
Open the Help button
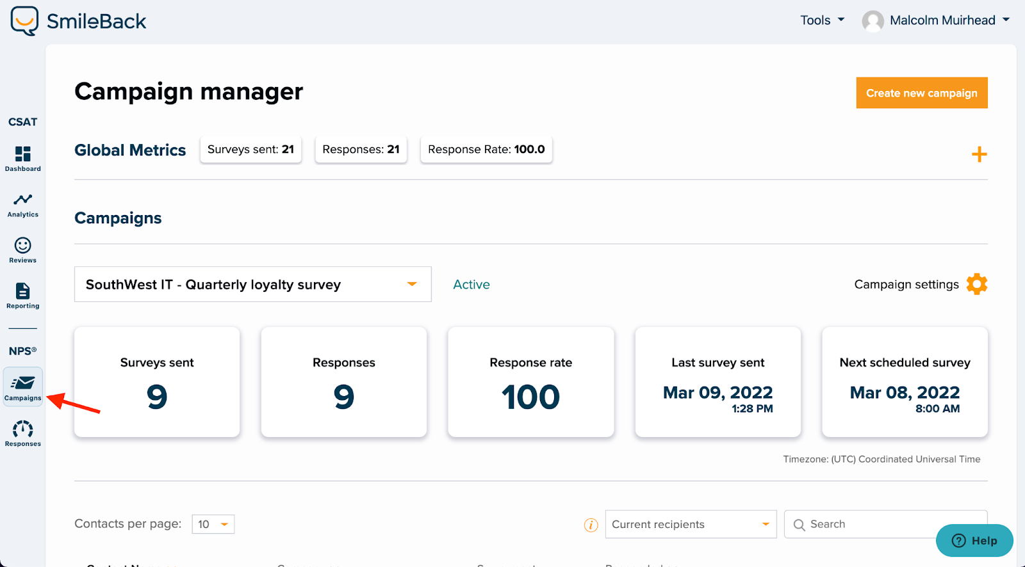point(974,541)
